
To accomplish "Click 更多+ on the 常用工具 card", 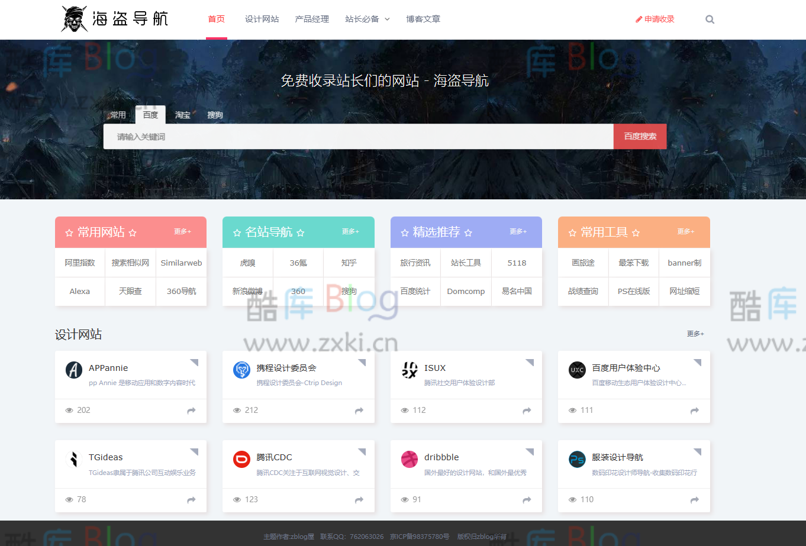I will pyautogui.click(x=685, y=231).
